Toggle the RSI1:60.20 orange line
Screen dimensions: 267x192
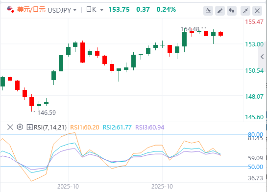click(x=85, y=128)
